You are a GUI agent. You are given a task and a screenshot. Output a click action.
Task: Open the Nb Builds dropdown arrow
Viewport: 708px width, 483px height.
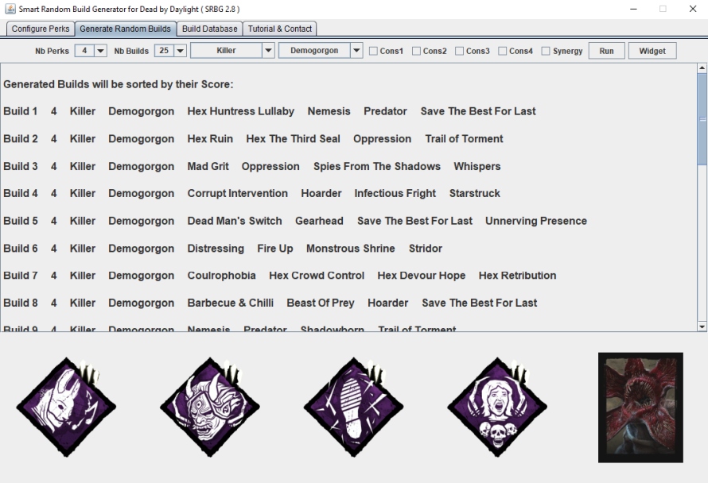pyautogui.click(x=180, y=51)
